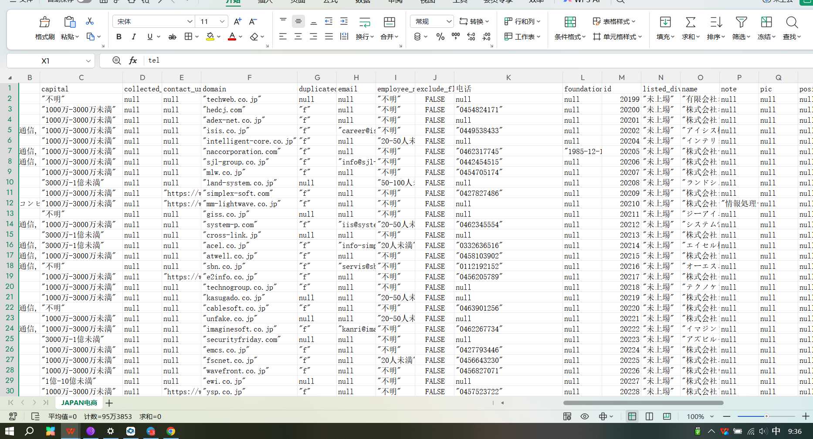Select the JAPAN电商 sheet tab
The height and width of the screenshot is (439, 813).
79,402
